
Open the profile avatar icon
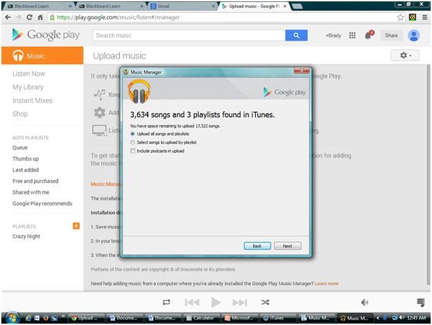(x=413, y=35)
